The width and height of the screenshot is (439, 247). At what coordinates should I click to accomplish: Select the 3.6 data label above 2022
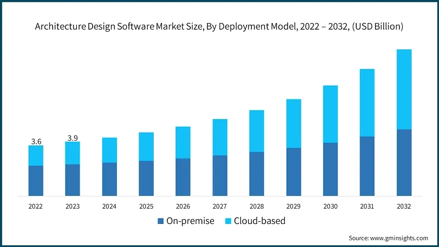[x=36, y=142]
